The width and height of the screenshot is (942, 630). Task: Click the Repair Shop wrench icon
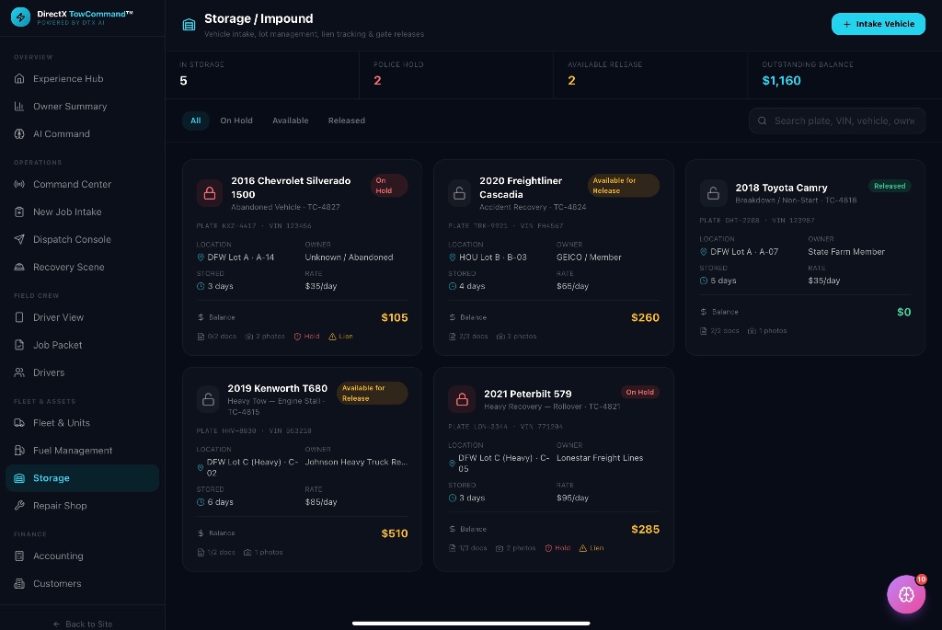pyautogui.click(x=19, y=506)
